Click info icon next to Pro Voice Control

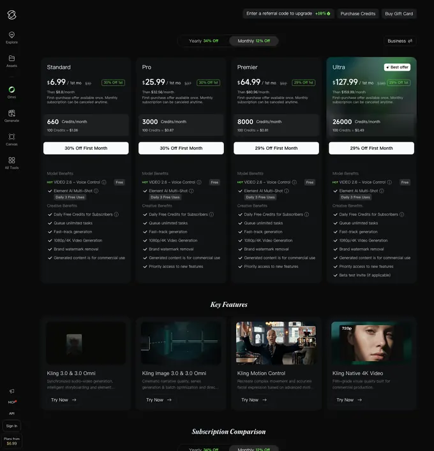pos(199,182)
